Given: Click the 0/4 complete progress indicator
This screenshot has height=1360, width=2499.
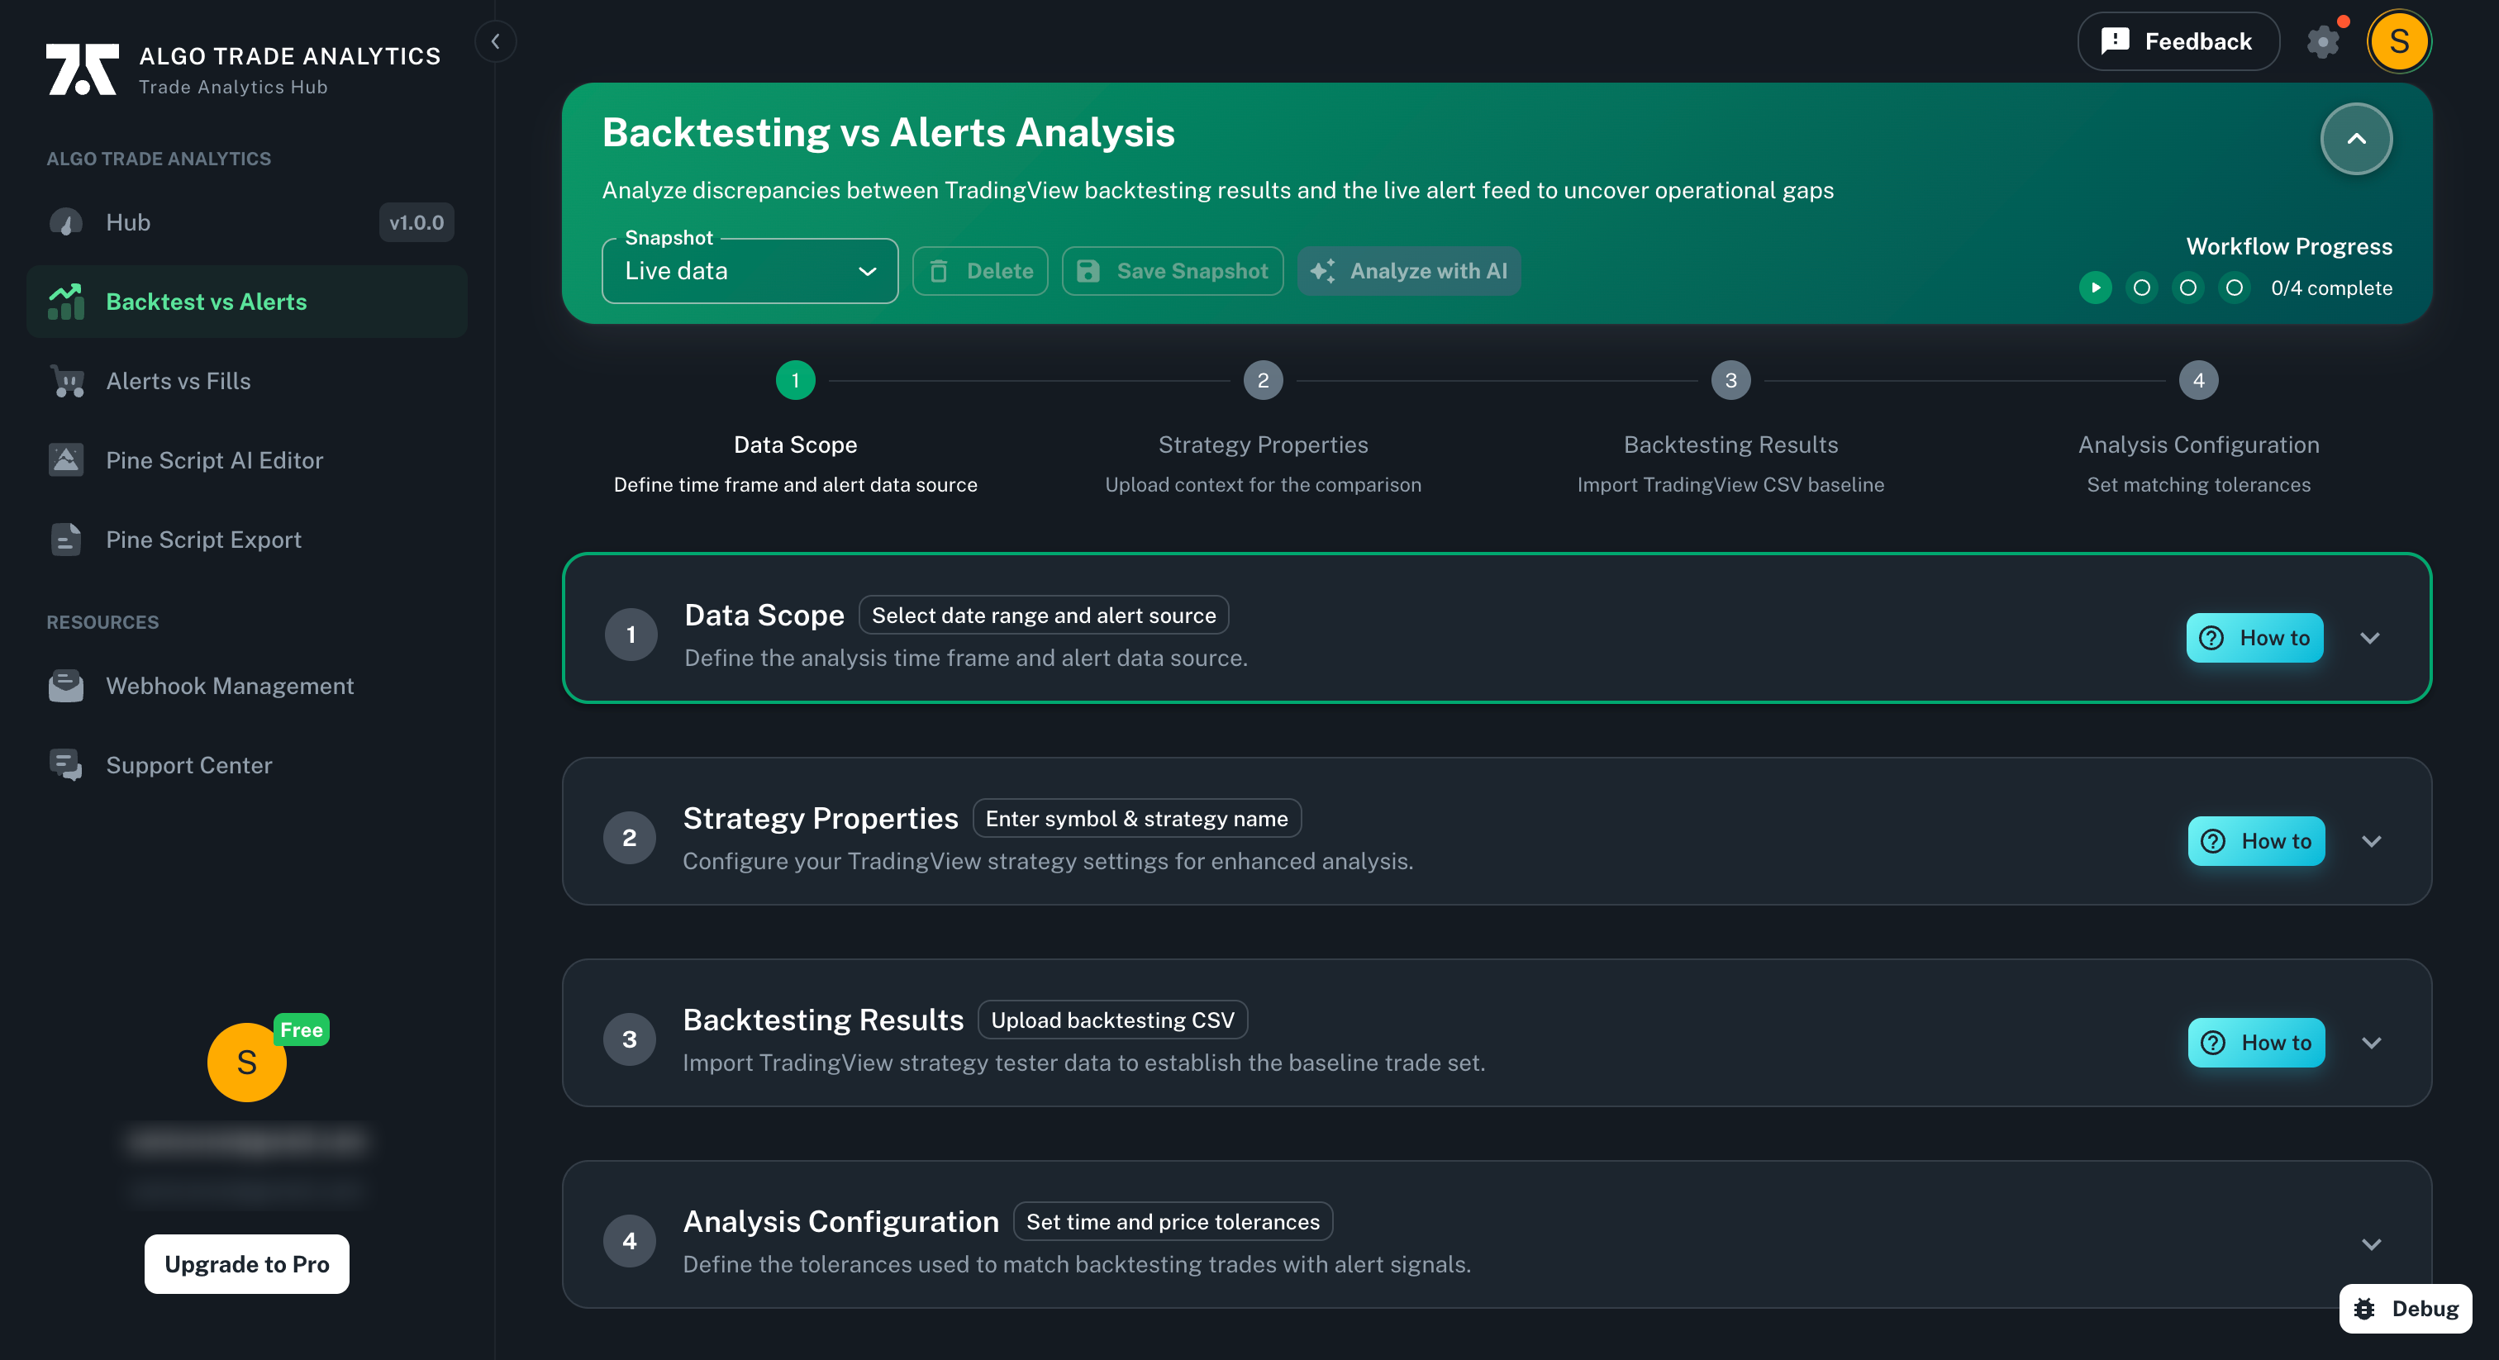Looking at the screenshot, I should (x=2332, y=288).
